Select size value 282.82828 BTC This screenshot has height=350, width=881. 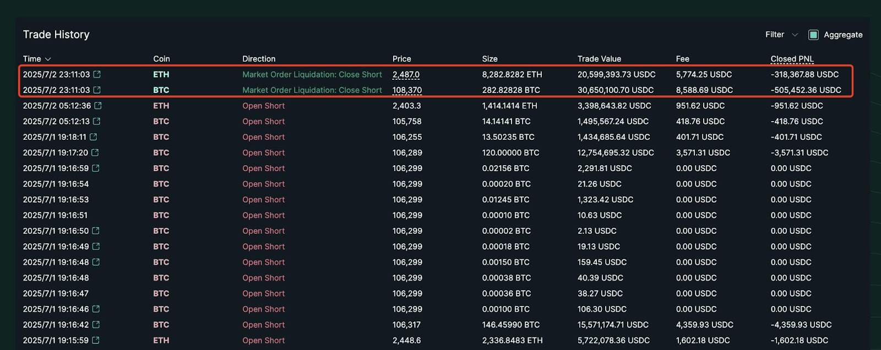[511, 90]
